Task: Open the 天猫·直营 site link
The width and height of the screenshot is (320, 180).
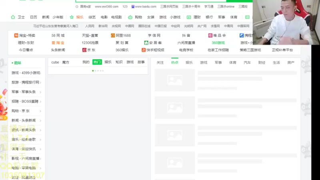Action: pyautogui.click(x=90, y=36)
